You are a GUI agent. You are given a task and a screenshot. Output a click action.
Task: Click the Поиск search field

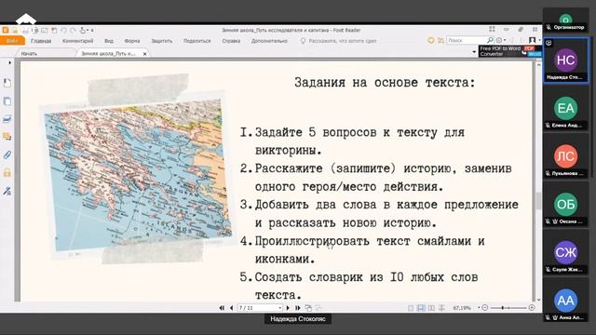click(x=466, y=40)
